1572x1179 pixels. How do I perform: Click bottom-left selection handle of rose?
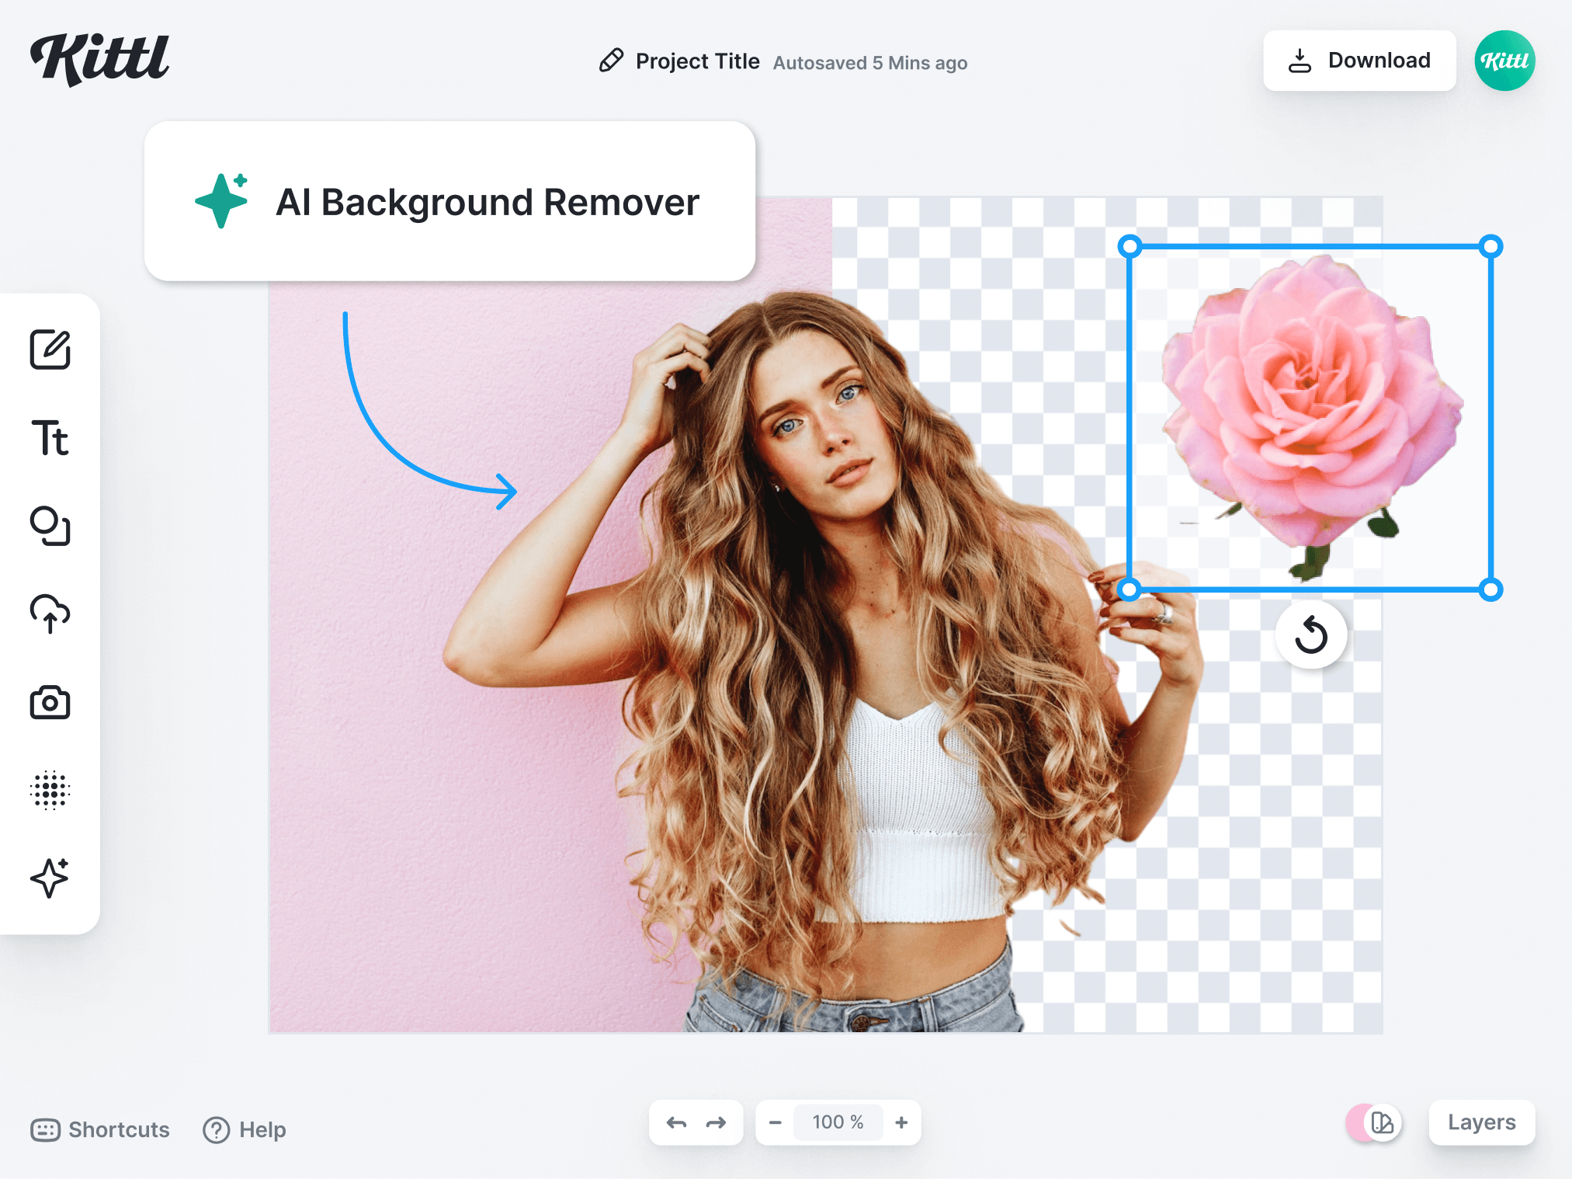click(1130, 590)
